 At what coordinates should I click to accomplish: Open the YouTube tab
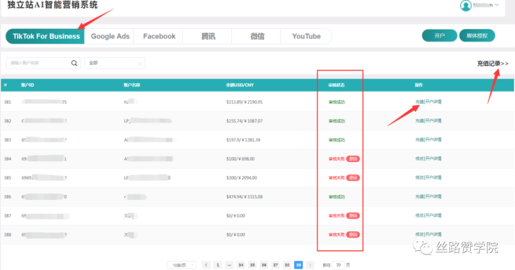[306, 36]
